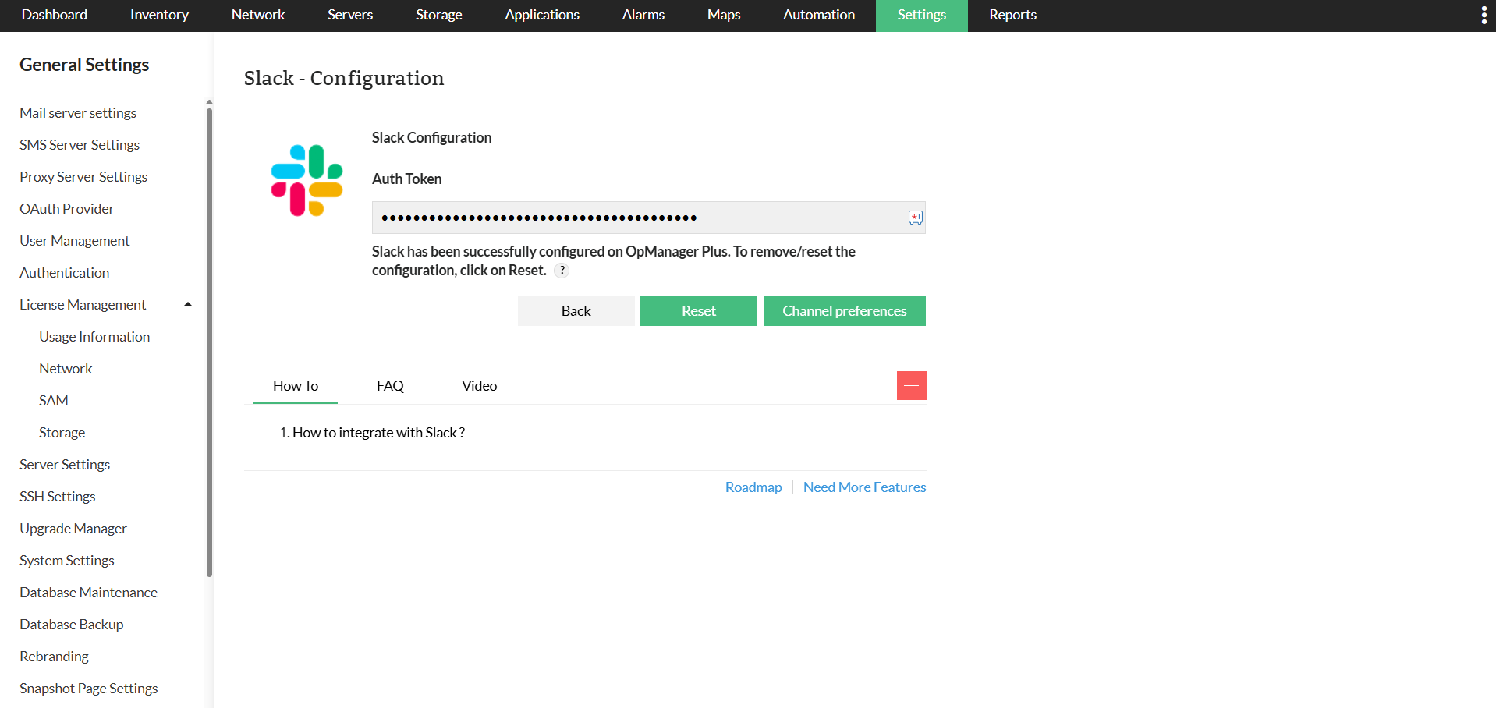Viewport: 1496px width, 708px height.
Task: Select Network under License Management
Action: click(66, 369)
